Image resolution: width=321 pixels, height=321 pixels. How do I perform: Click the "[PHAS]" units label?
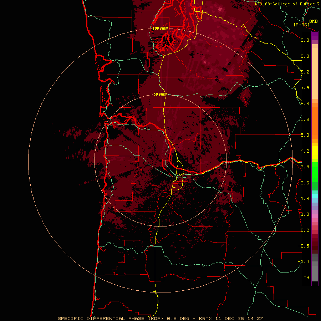pos(301,25)
